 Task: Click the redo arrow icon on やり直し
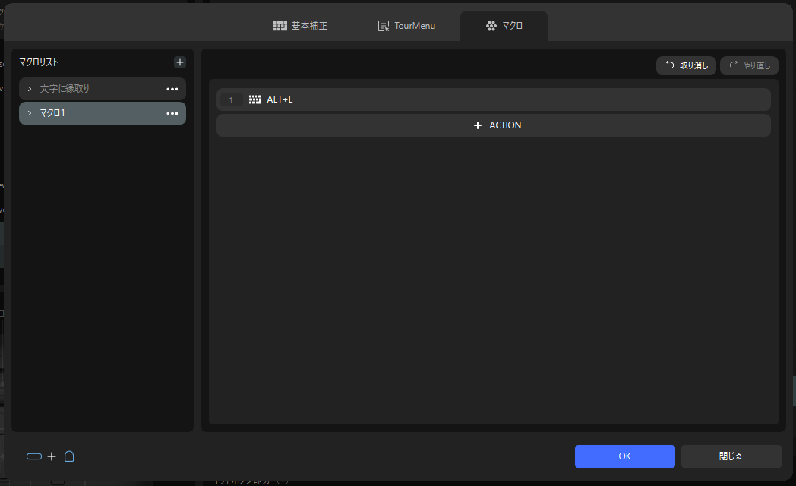733,65
